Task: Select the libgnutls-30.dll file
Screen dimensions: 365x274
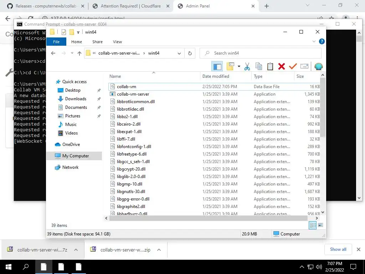Action: 214,192
